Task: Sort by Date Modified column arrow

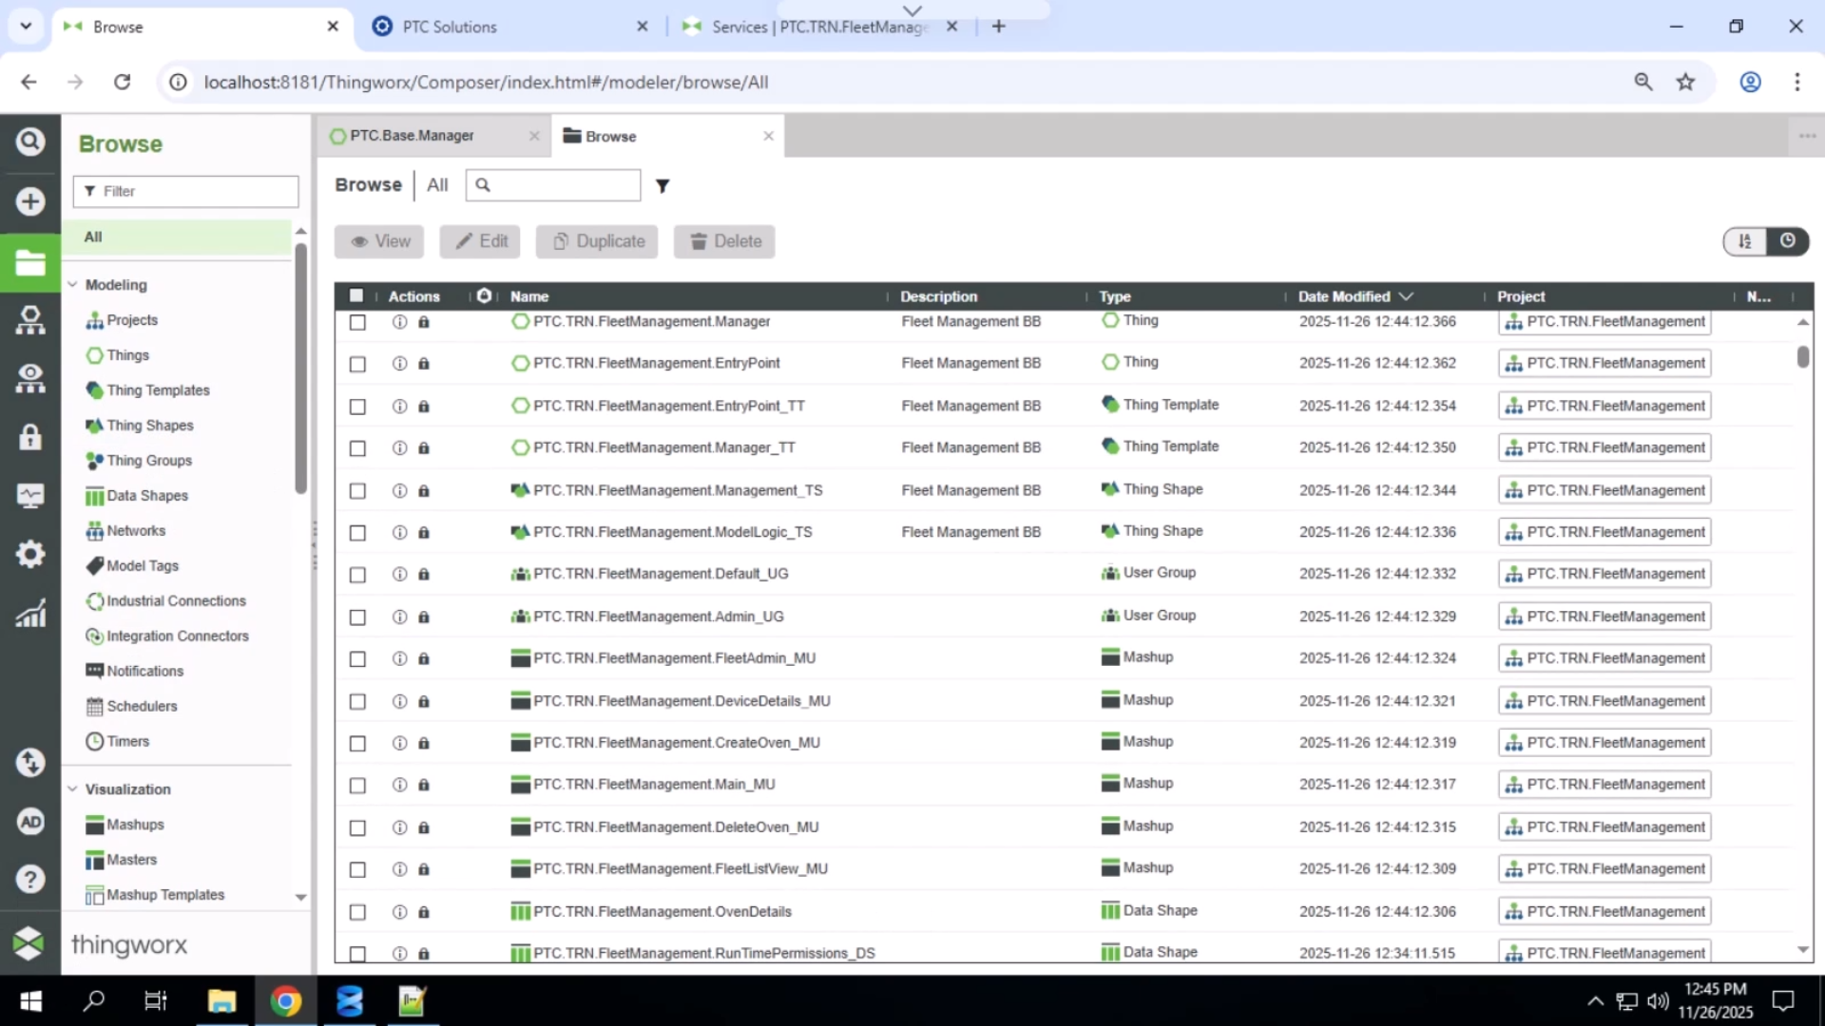Action: [1407, 296]
